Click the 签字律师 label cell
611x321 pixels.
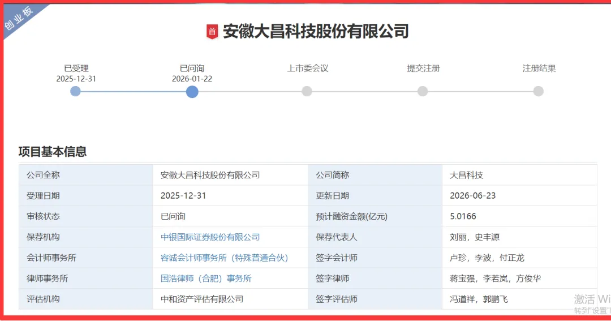tap(375, 279)
